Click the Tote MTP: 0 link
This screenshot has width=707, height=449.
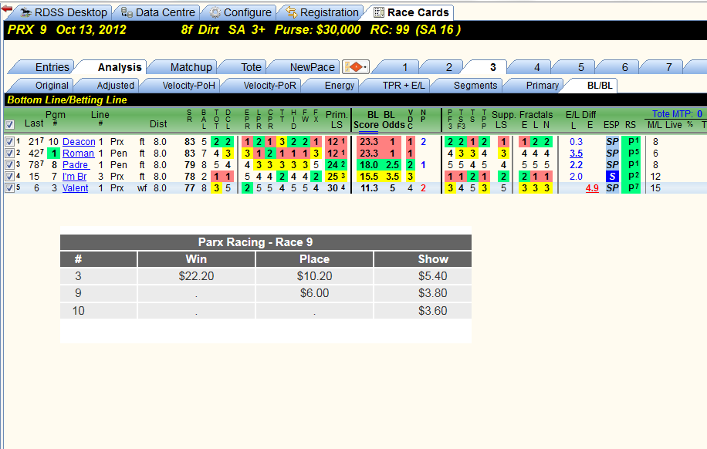coord(677,114)
